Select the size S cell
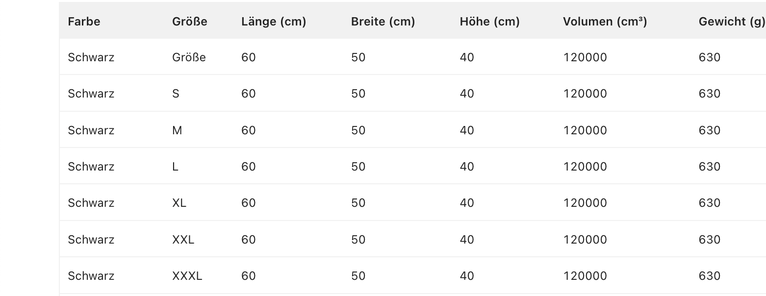This screenshot has width=766, height=296. tap(176, 94)
